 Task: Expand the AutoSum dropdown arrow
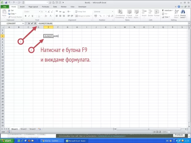[173, 10]
